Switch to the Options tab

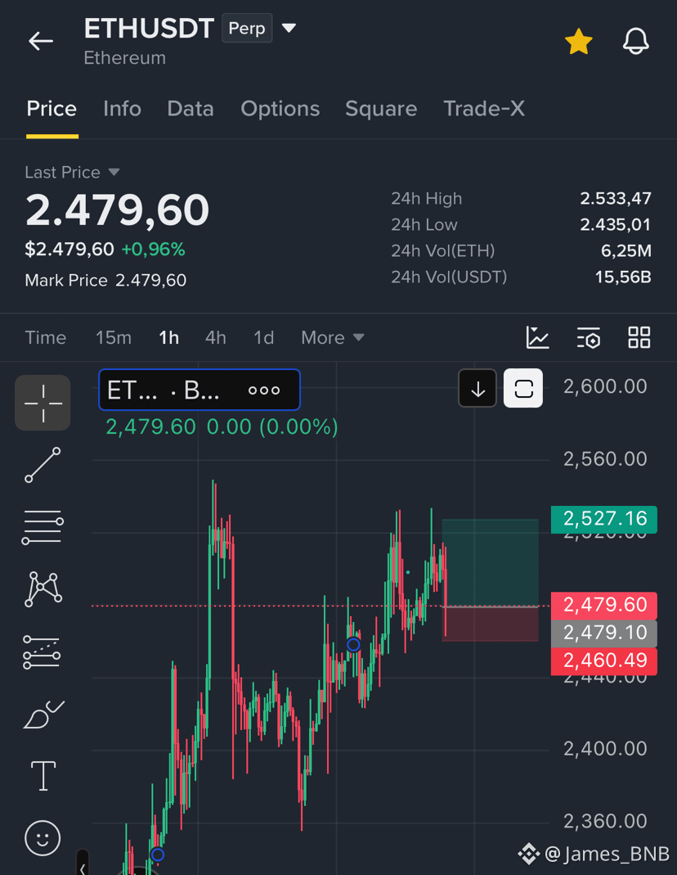[x=280, y=108]
